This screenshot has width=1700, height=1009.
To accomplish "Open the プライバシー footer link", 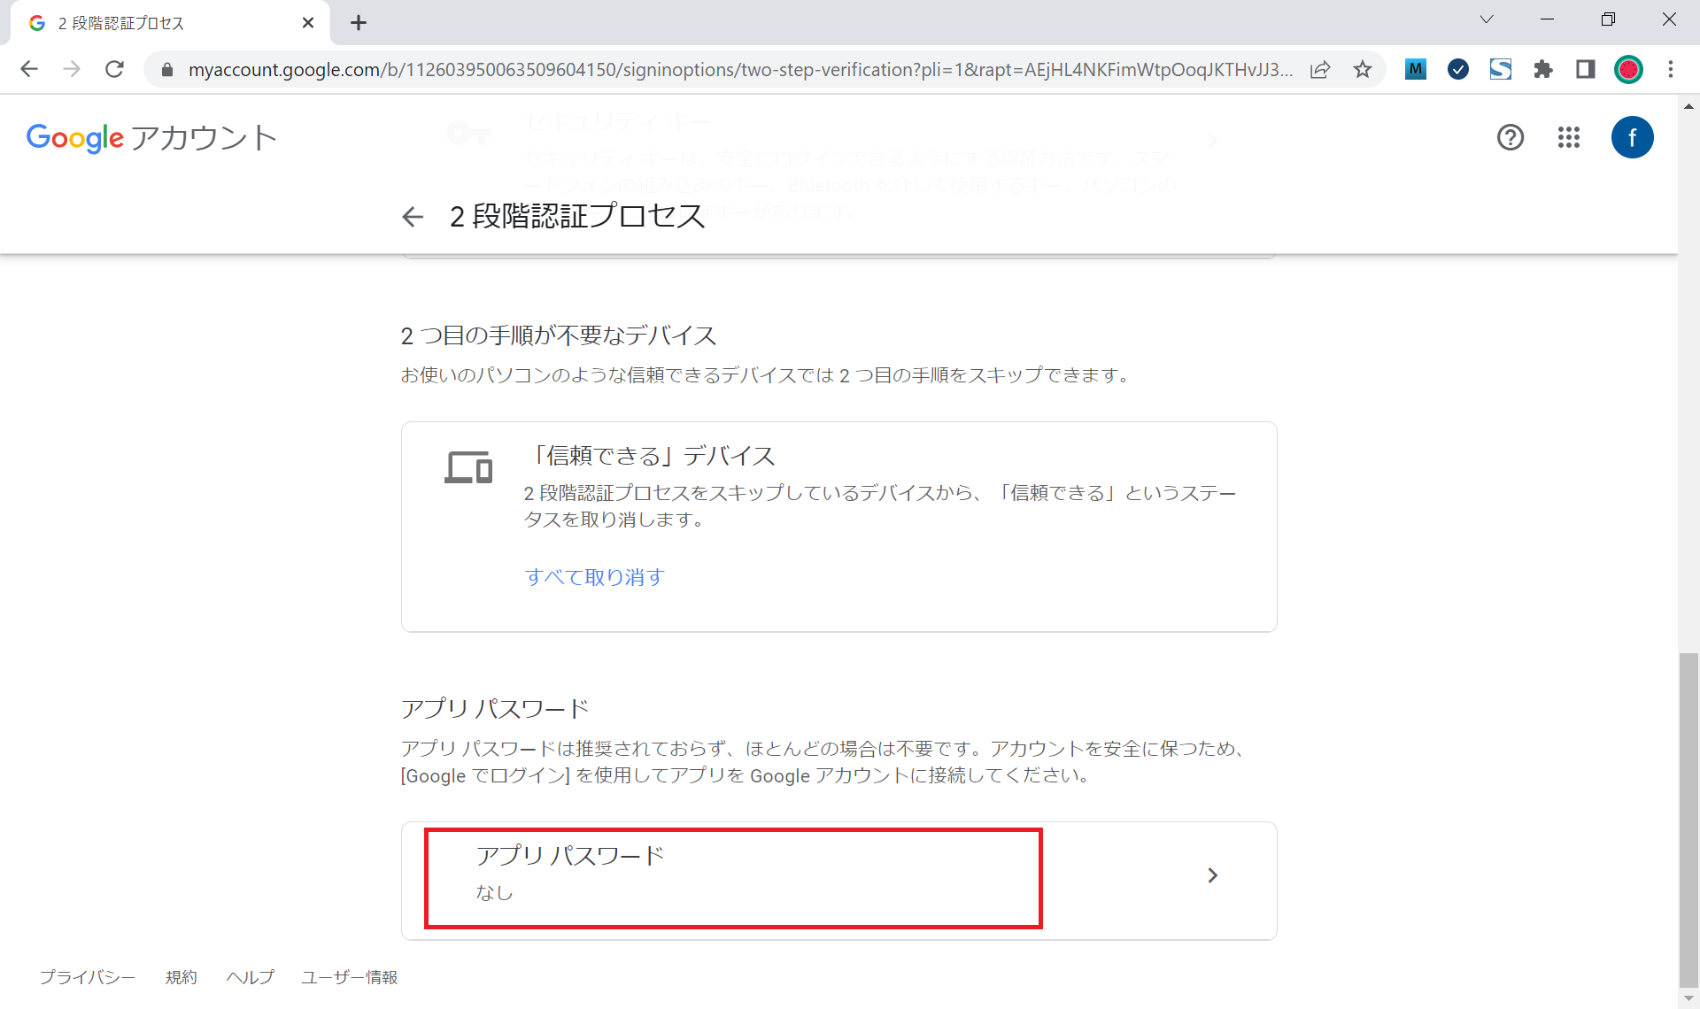I will (87, 977).
